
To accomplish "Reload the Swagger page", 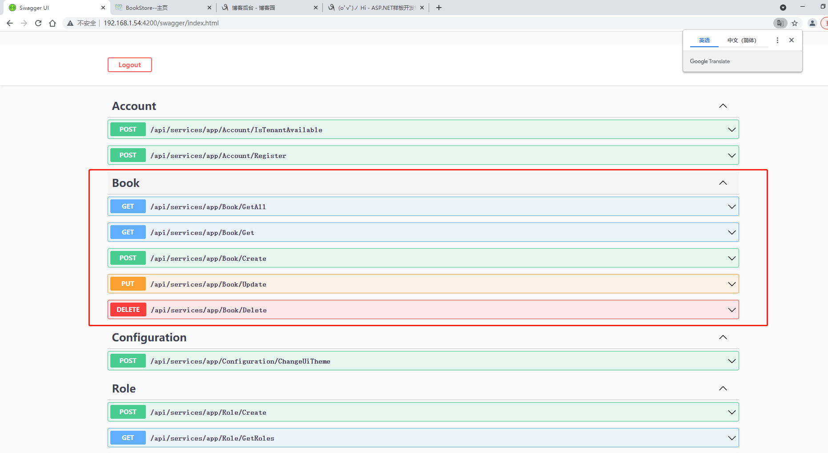I will pyautogui.click(x=38, y=23).
